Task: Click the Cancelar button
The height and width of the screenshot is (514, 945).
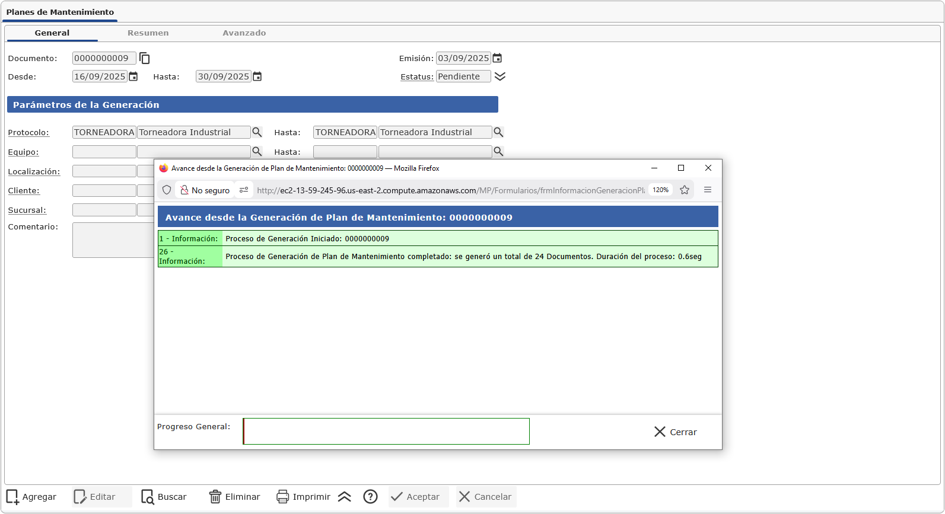Action: pos(486,497)
